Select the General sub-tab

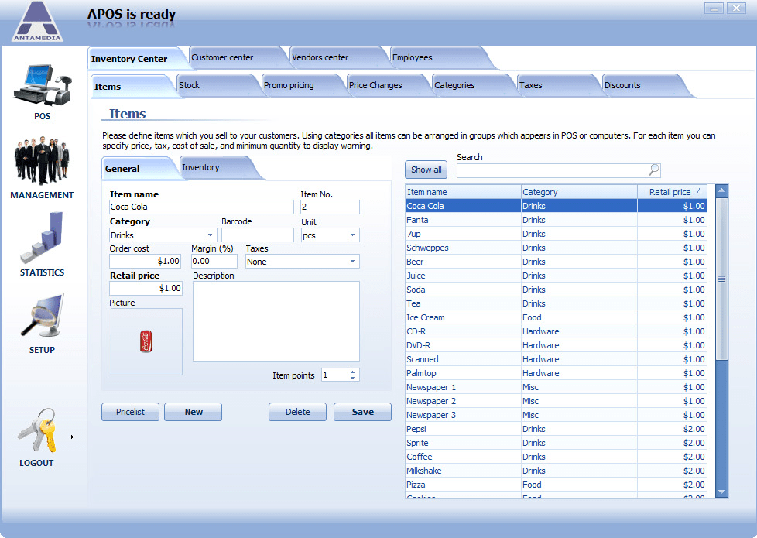(x=138, y=169)
